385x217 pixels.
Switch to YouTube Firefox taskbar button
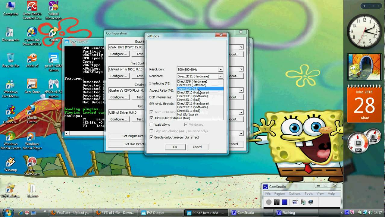[70, 213]
